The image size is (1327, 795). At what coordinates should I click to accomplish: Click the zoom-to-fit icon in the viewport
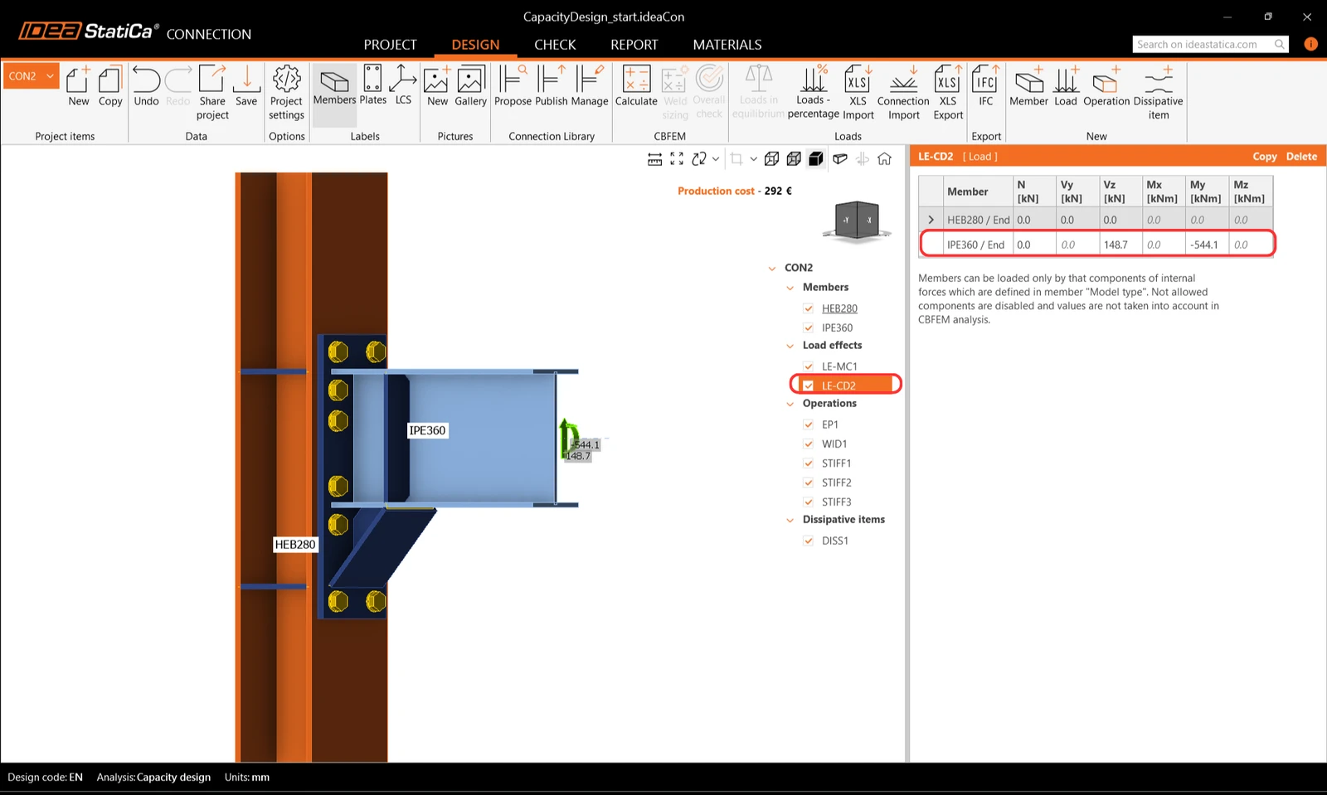pyautogui.click(x=677, y=159)
